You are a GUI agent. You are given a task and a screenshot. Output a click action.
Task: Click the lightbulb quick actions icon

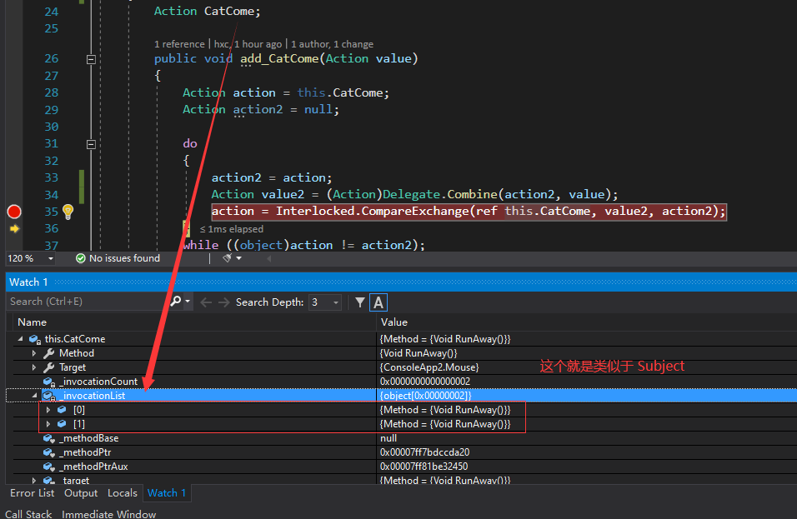pyautogui.click(x=68, y=212)
